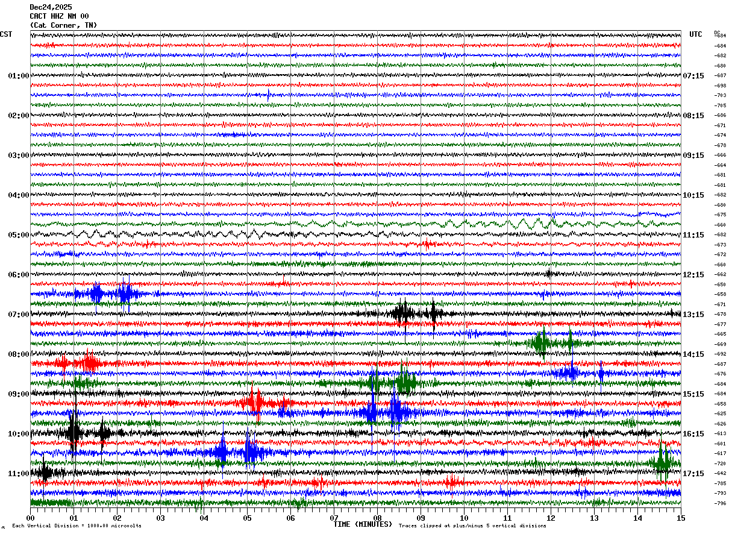Viewport: 729px width, 534px height.
Task: Select the station code CACT HHZ NM 00
Action: point(59,16)
